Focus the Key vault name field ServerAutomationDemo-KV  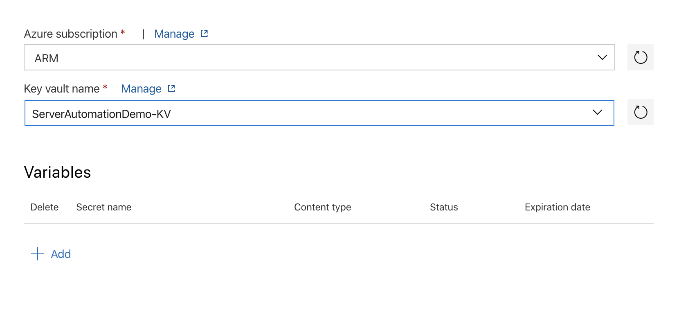click(x=319, y=113)
